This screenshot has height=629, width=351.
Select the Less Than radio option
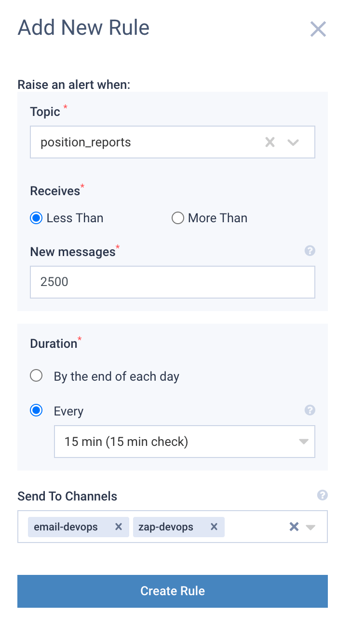click(x=37, y=218)
